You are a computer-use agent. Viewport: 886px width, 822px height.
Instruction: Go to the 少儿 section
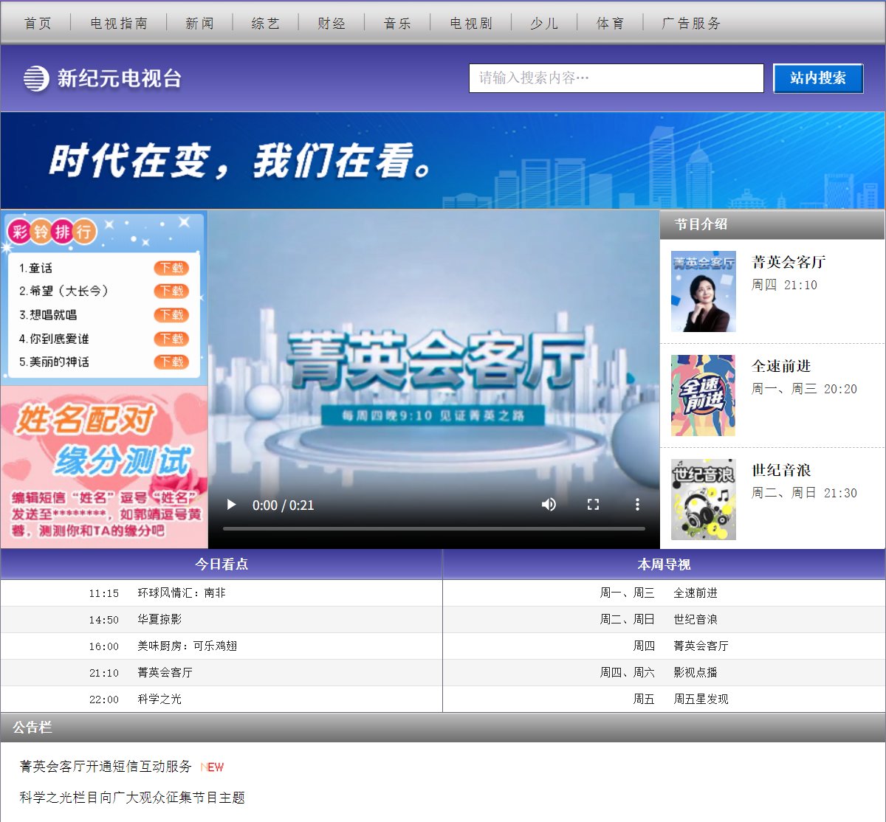coord(544,24)
